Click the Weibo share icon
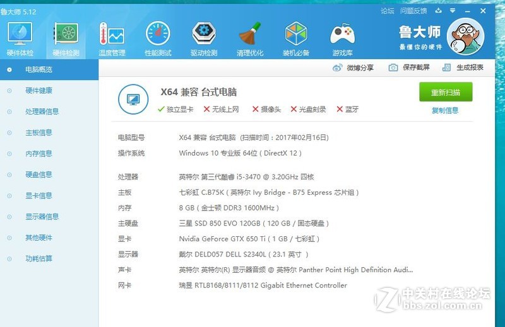The image size is (505, 327). point(337,68)
